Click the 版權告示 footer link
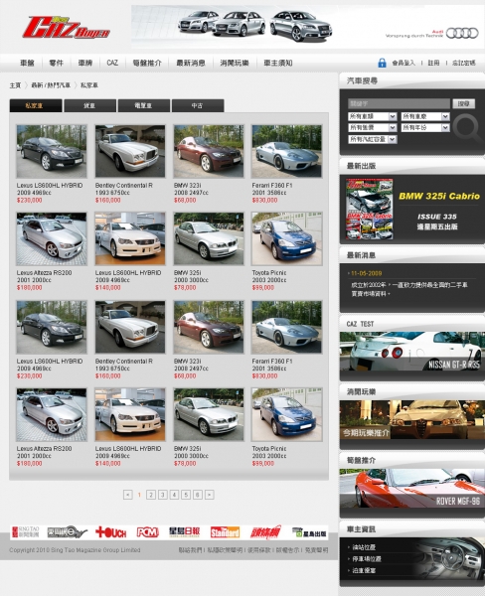Image resolution: width=485 pixels, height=596 pixels. tap(287, 550)
